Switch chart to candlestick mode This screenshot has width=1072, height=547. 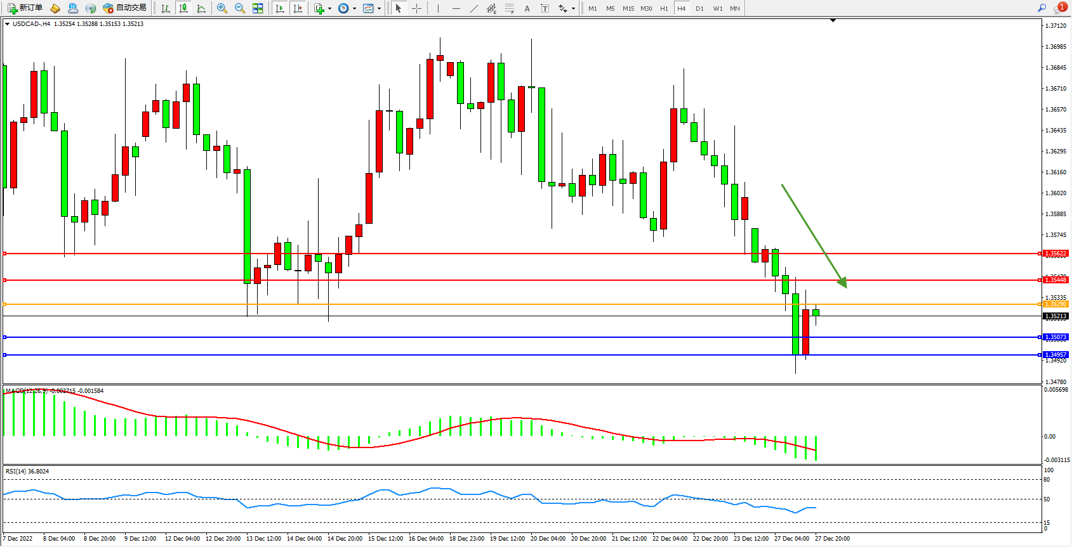[x=183, y=8]
